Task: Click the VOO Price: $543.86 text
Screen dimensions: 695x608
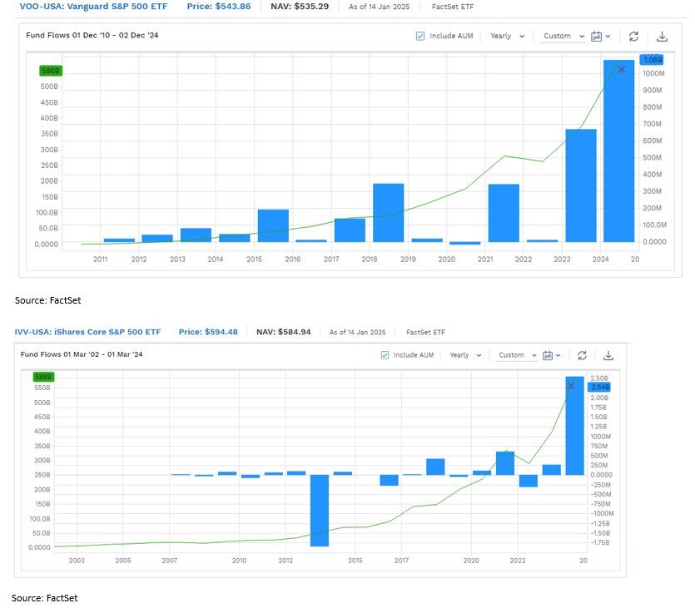Action: 219,7
